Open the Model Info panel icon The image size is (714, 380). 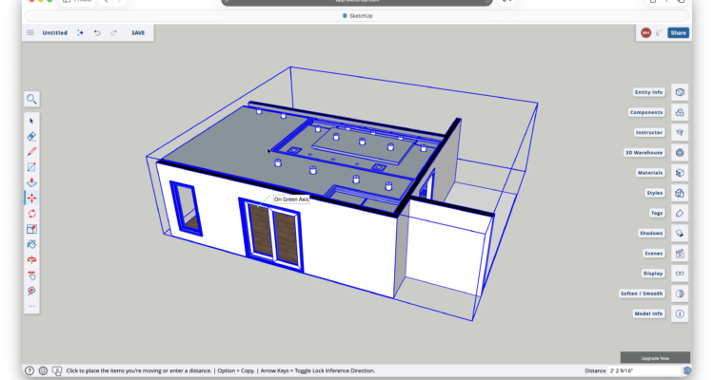[680, 313]
